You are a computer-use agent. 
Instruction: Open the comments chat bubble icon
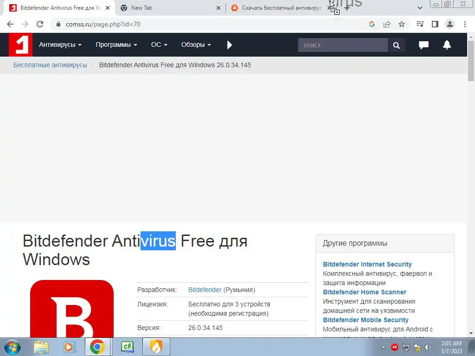(x=424, y=45)
